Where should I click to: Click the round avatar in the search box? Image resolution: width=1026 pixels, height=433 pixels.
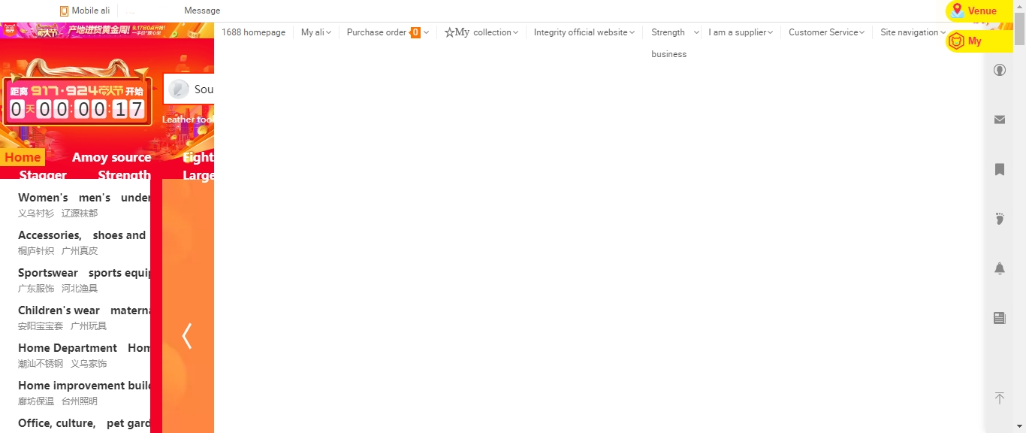coord(179,89)
